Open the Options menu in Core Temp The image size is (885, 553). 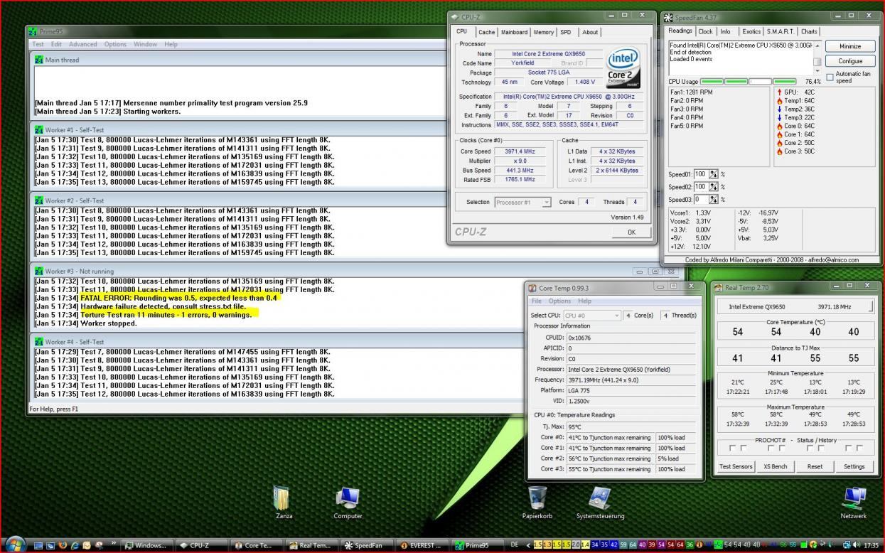pos(559,301)
